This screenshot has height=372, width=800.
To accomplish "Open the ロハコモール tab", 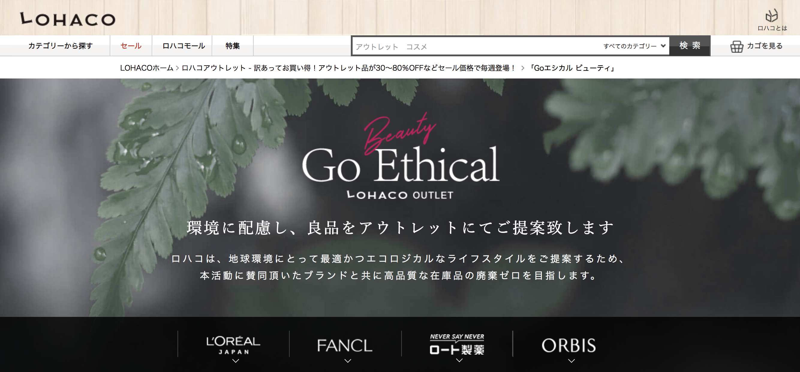I will pyautogui.click(x=184, y=46).
